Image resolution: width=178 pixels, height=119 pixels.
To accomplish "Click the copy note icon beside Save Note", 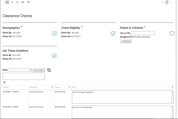I will pos(49,70).
